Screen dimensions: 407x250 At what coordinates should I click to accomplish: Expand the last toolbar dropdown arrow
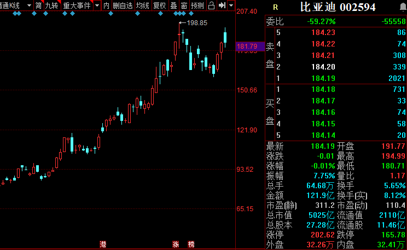(231, 5)
